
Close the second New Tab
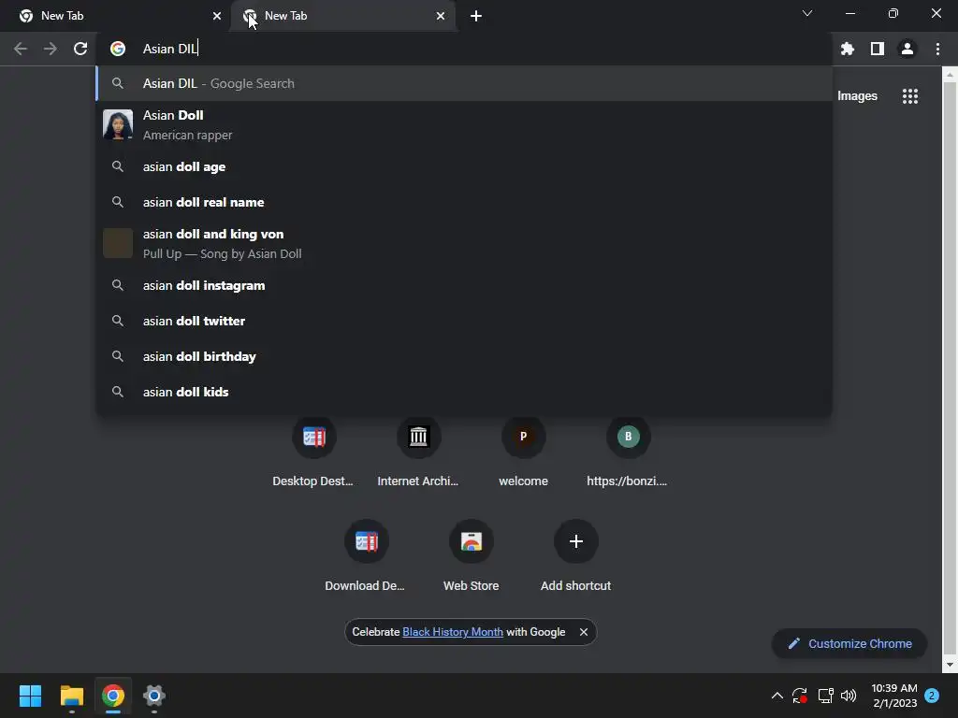coord(441,16)
